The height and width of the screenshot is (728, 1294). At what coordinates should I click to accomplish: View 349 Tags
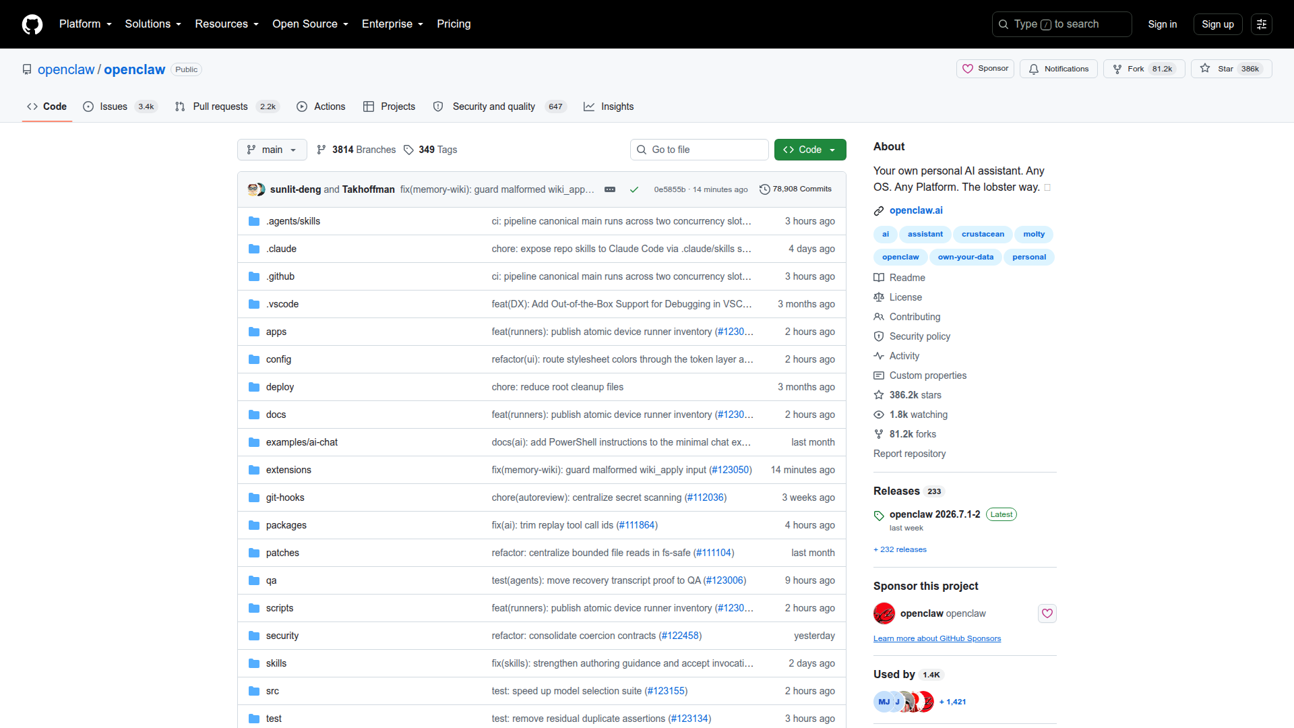coord(430,150)
